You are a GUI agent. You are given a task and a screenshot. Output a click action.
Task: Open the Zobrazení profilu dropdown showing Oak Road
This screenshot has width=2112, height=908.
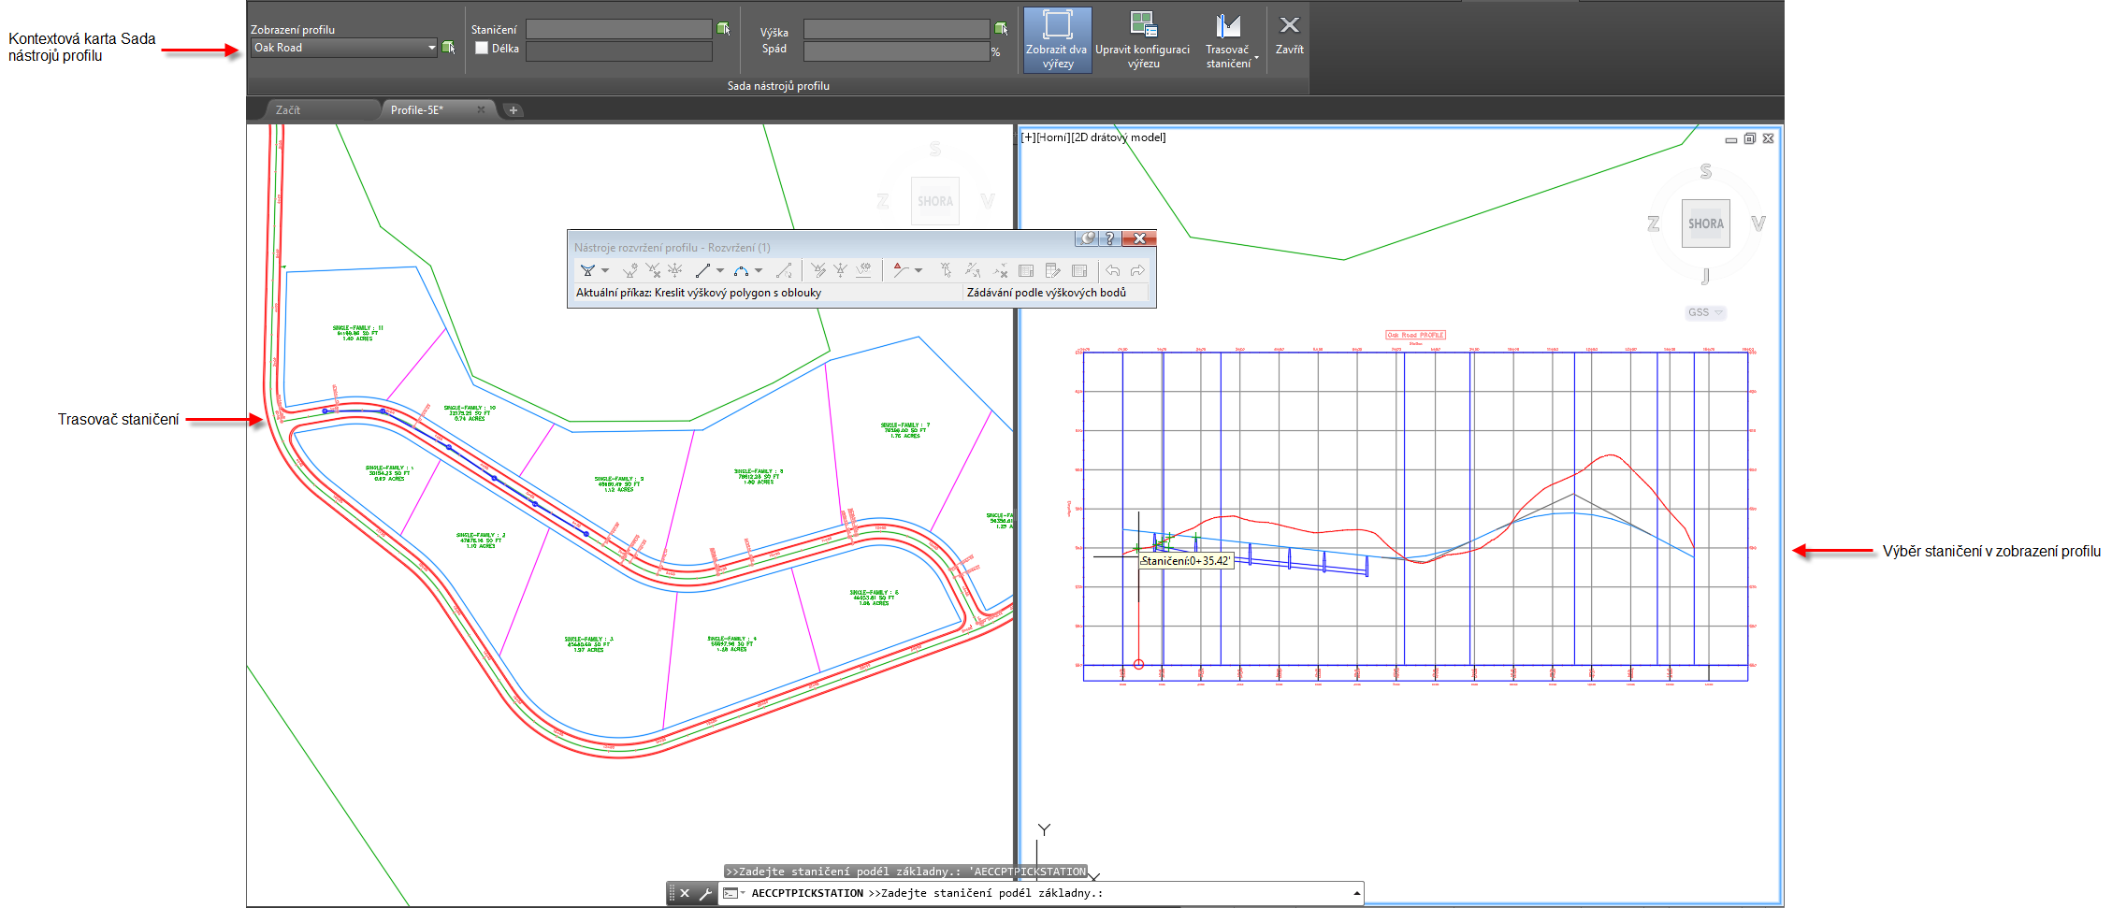[344, 48]
